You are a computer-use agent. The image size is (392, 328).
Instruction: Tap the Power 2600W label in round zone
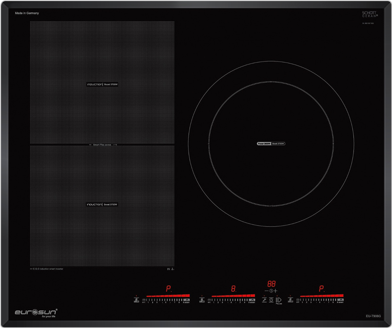pos(264,143)
